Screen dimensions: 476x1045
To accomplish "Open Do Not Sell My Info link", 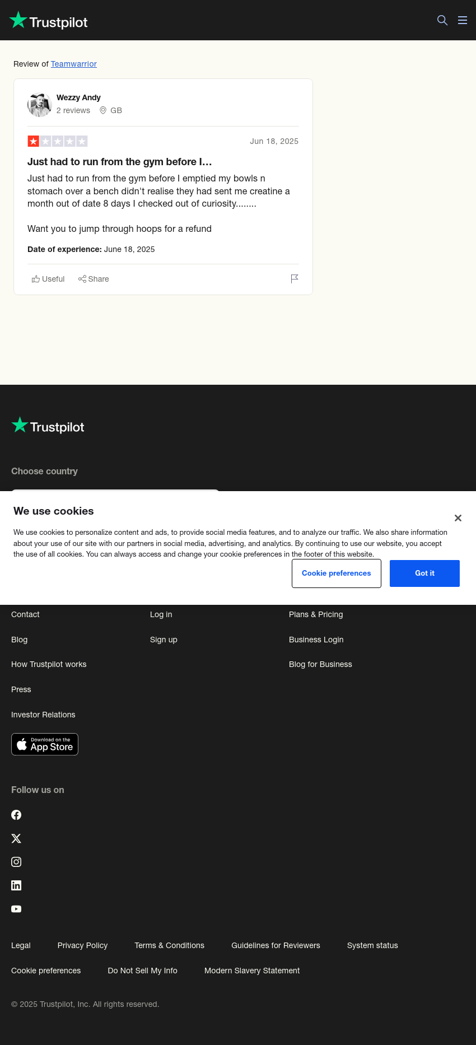I will click(142, 971).
